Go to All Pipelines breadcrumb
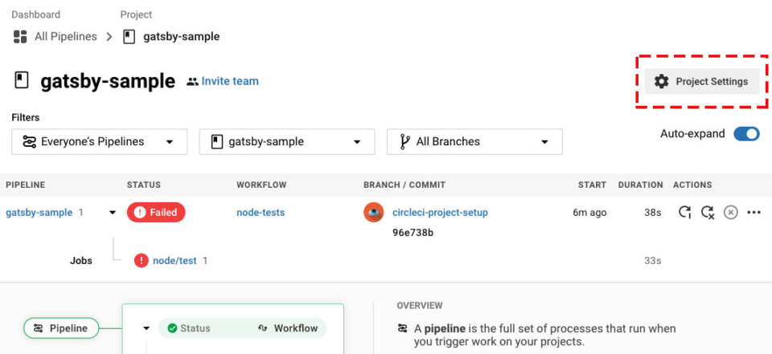Screen dimensions: 772x354 (65, 36)
